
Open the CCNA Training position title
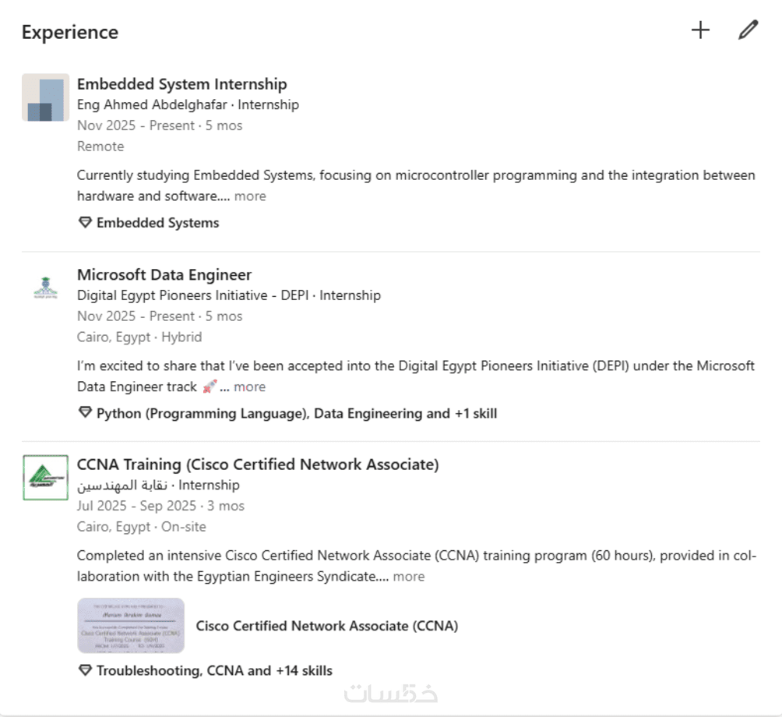(258, 464)
